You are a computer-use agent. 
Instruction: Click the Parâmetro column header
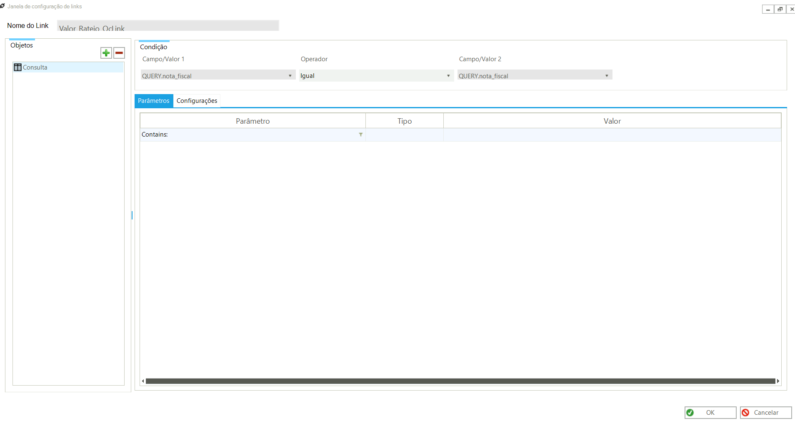point(252,121)
